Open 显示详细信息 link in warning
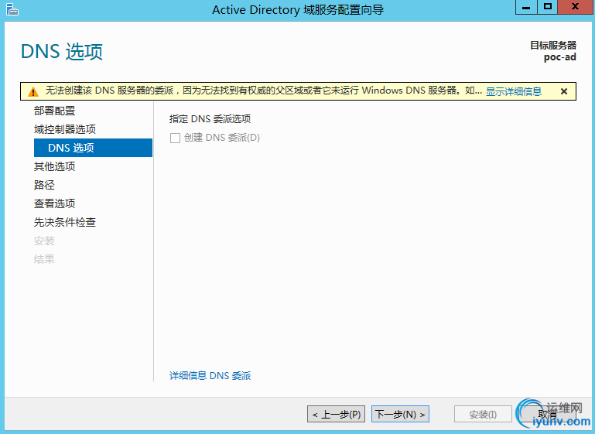The height and width of the screenshot is (434, 595). (x=514, y=91)
